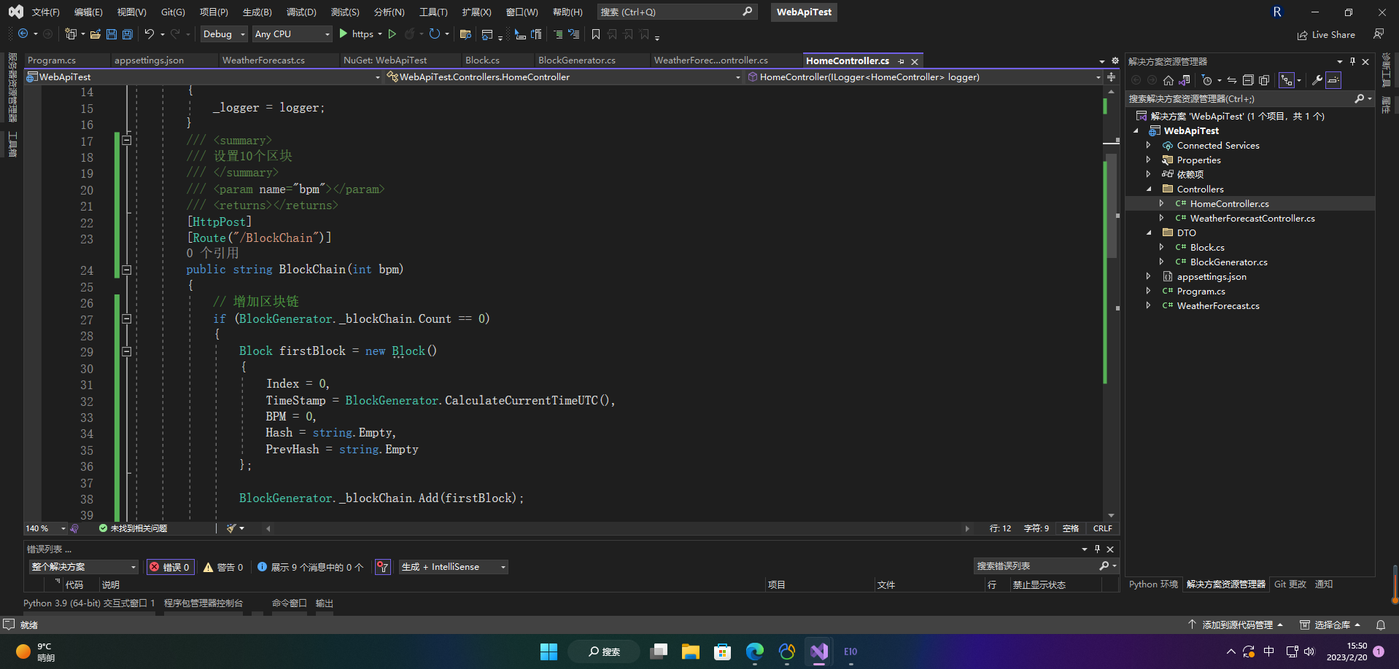The width and height of the screenshot is (1399, 669).
Task: Click the Hot Reload restart icon
Action: tap(435, 34)
